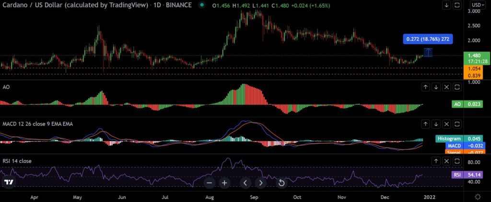Click the Histogram 0.045 value label
The height and width of the screenshot is (202, 491).
[x=459, y=139]
